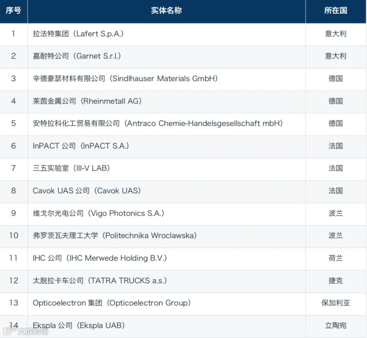Click the 所在国 column header
This screenshot has width=367, height=338.
tap(336, 11)
